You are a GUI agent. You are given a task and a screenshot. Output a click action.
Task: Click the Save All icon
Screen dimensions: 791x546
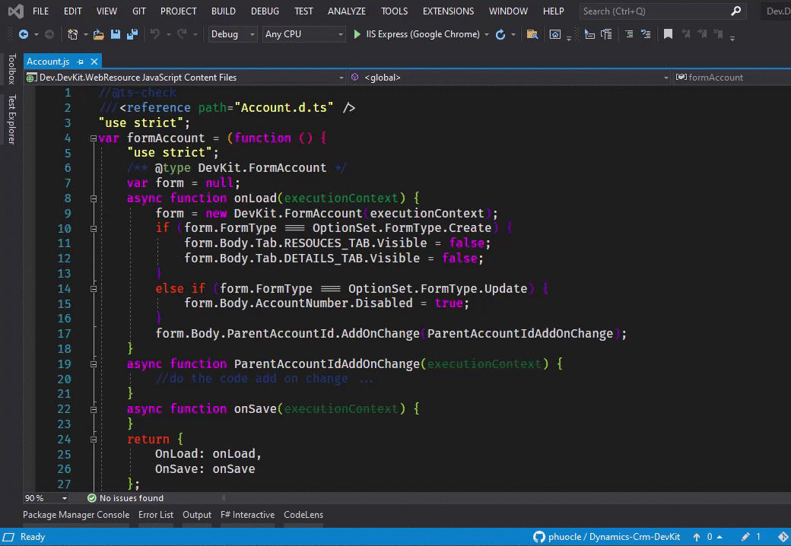pos(132,34)
